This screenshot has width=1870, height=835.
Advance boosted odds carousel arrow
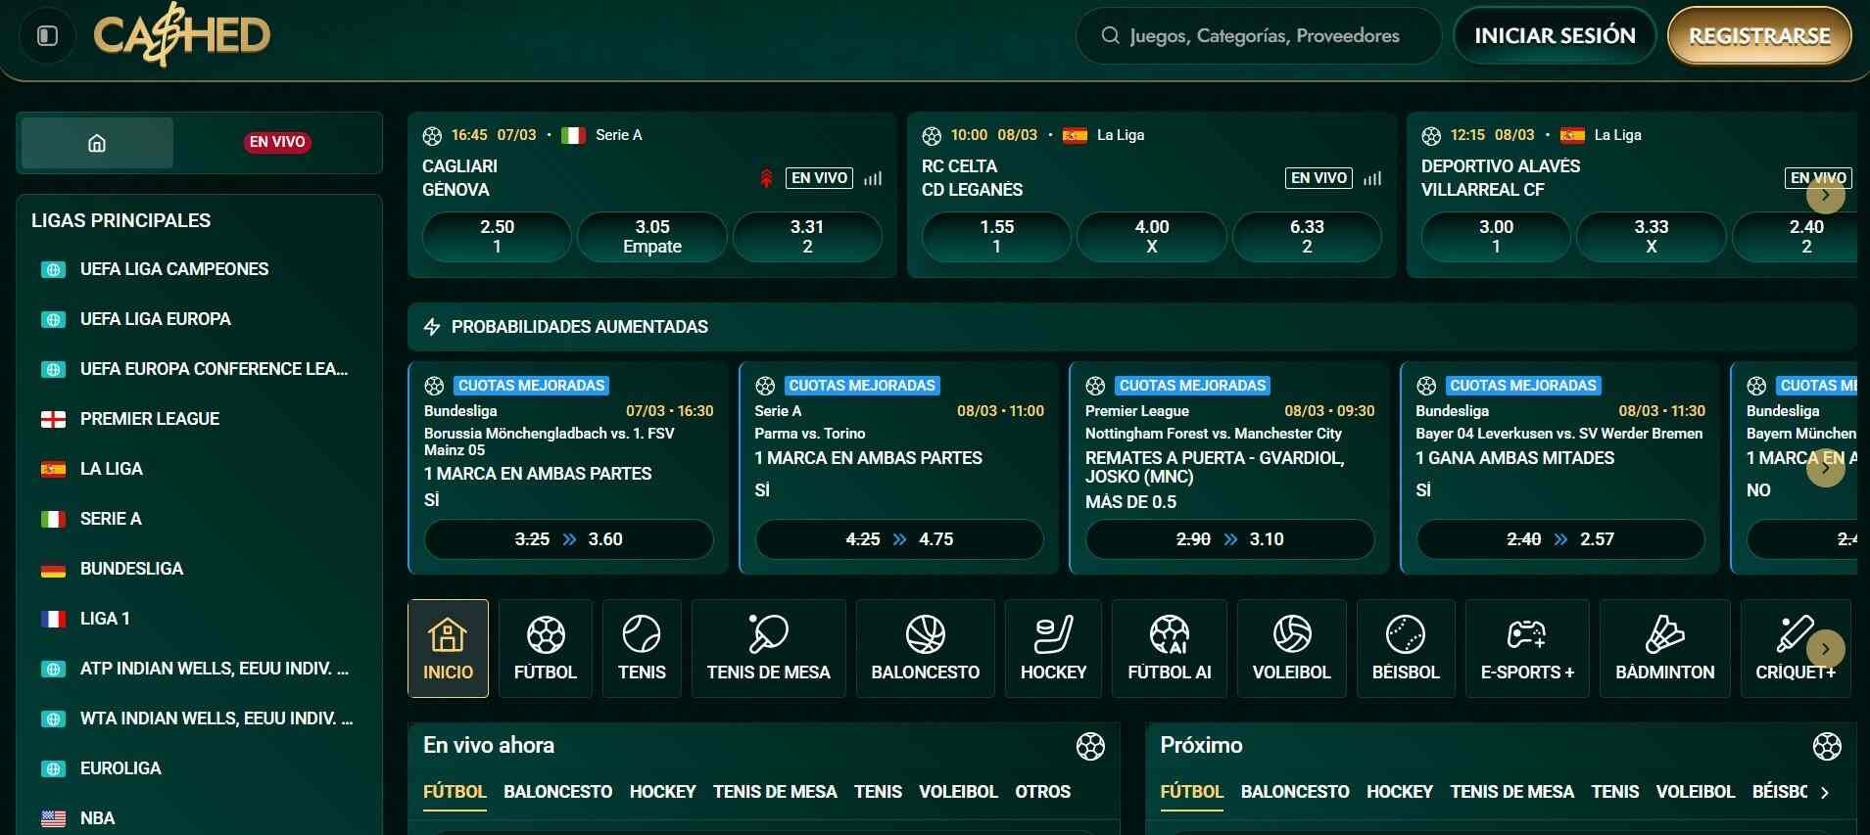click(1825, 468)
